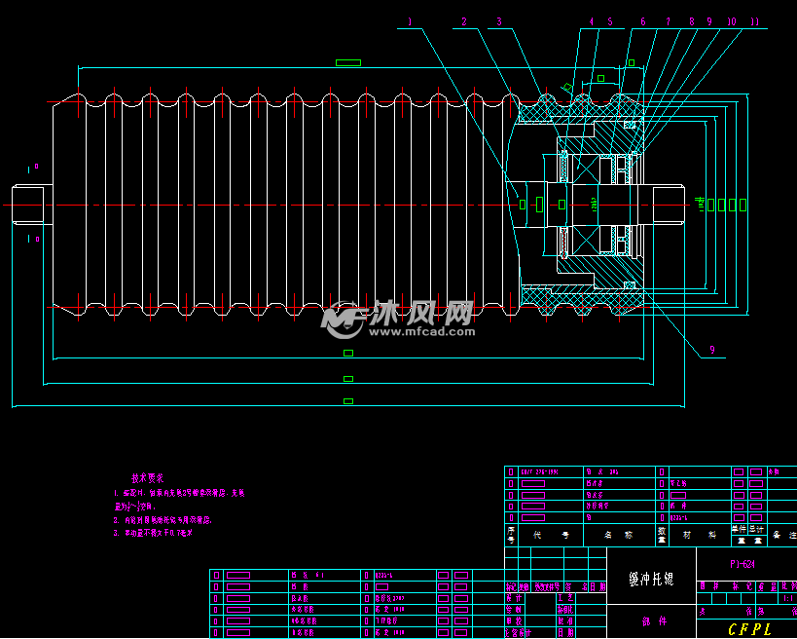Viewport: 797px width, 639px height.
Task: Click the yellow CFPL title block text
Action: point(748,629)
